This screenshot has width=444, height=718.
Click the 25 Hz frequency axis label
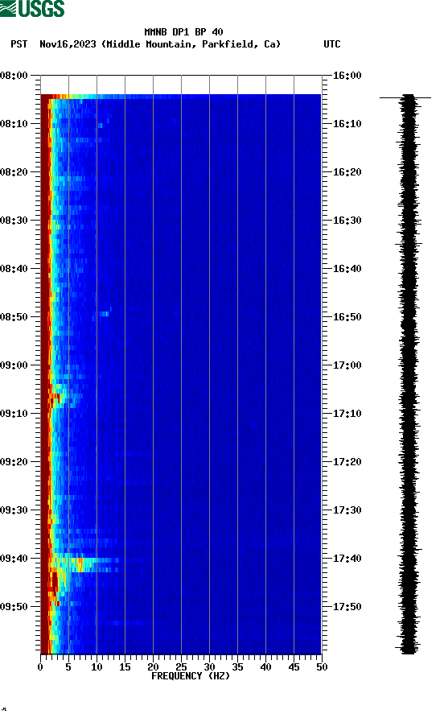[x=181, y=667]
